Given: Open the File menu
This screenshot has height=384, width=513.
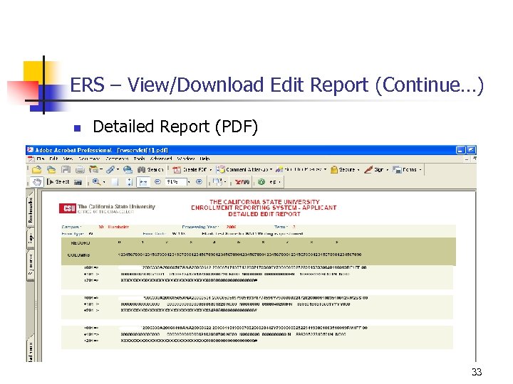Looking at the screenshot, I should click(x=41, y=159).
